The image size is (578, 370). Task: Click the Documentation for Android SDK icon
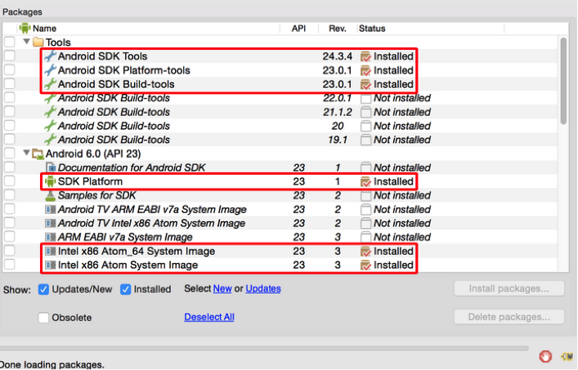click(x=51, y=168)
